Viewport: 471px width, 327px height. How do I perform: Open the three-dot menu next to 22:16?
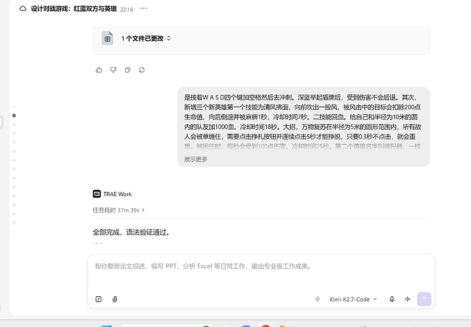pyautogui.click(x=143, y=8)
